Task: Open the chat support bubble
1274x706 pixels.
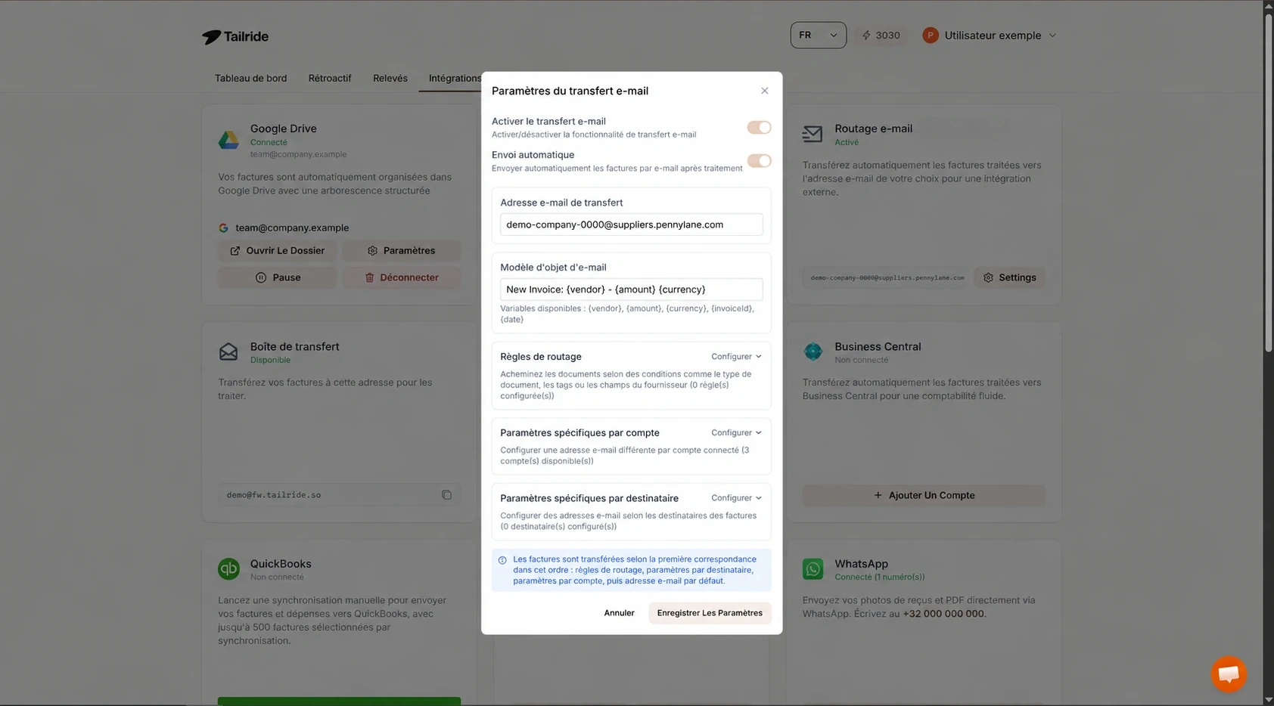Action: [1228, 673]
